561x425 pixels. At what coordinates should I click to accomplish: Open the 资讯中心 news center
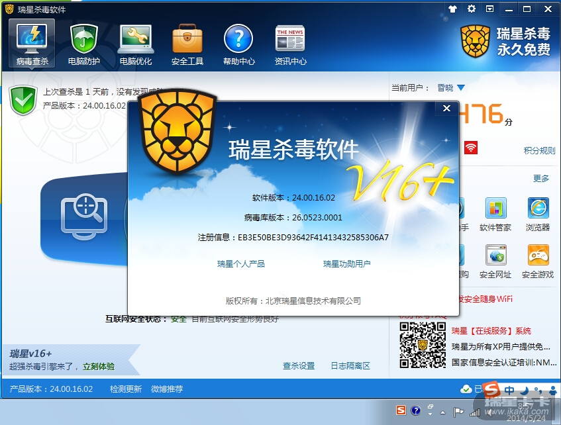[290, 45]
